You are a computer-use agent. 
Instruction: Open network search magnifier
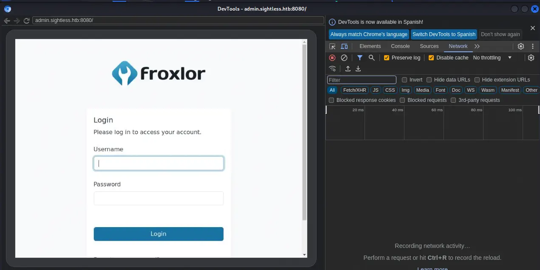[x=371, y=58]
